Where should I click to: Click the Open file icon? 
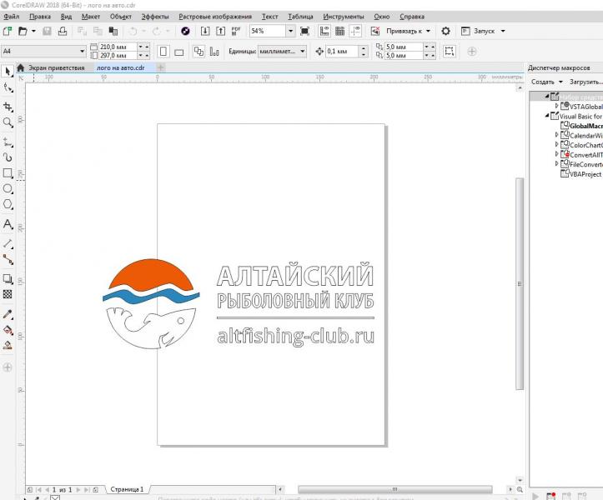pyautogui.click(x=23, y=31)
